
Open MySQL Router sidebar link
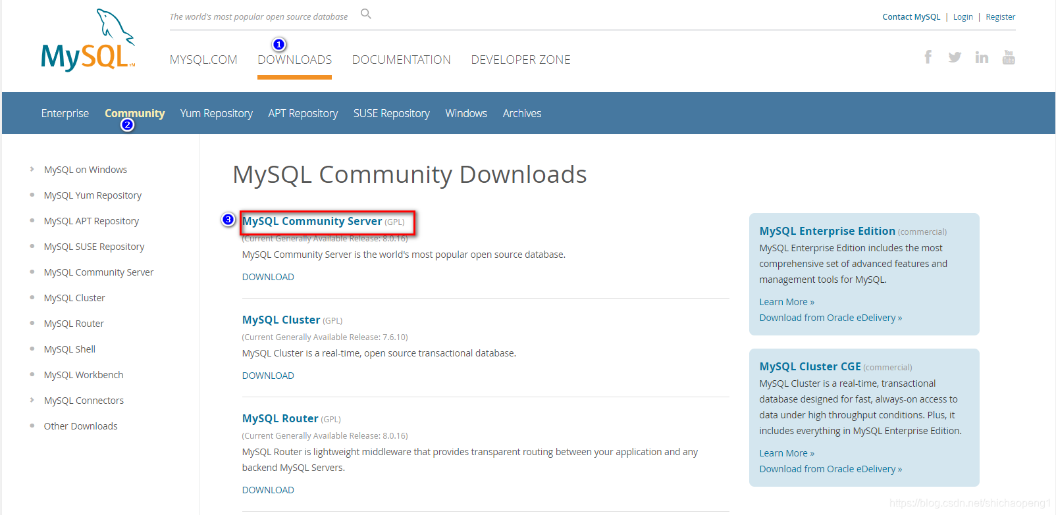[74, 324]
